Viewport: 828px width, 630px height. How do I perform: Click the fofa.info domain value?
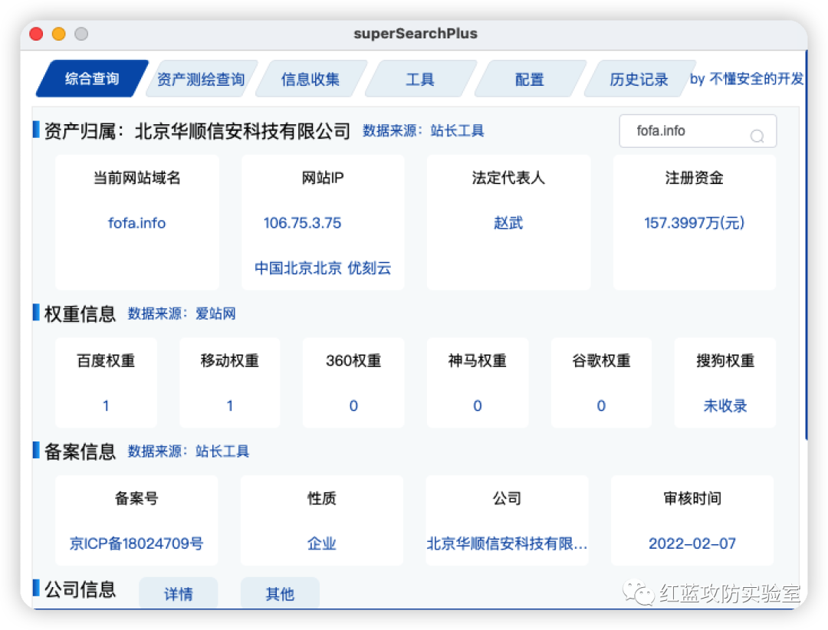click(136, 223)
